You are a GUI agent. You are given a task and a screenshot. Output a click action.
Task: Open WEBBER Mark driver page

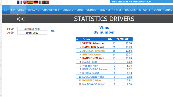click(x=90, y=66)
